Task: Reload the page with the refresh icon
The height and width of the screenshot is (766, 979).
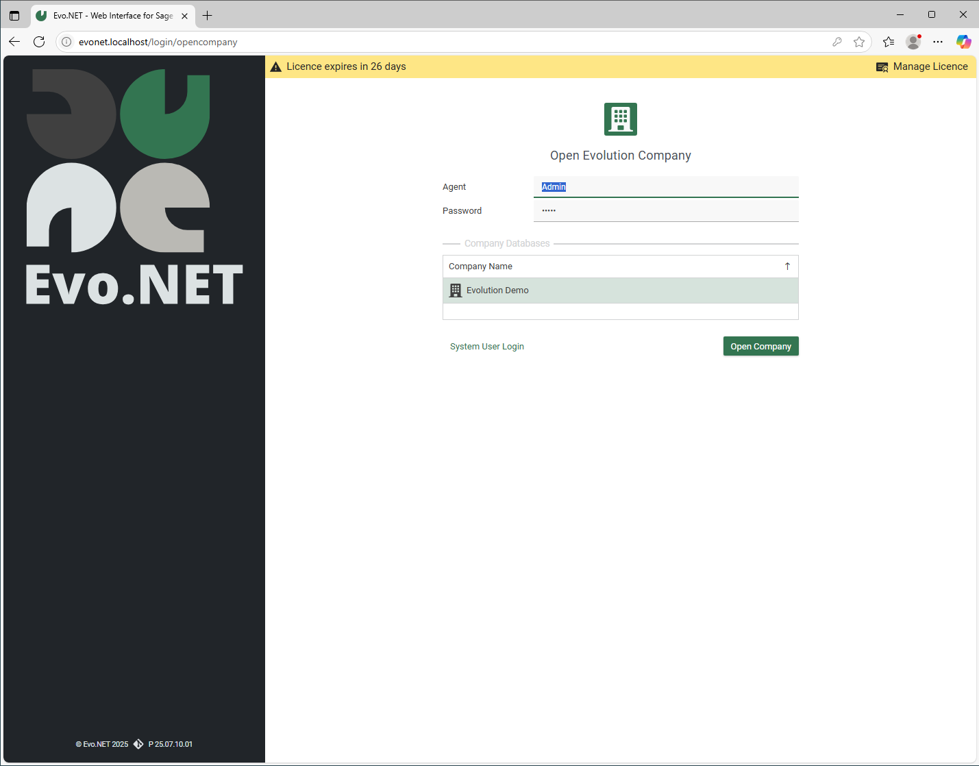Action: [x=39, y=42]
